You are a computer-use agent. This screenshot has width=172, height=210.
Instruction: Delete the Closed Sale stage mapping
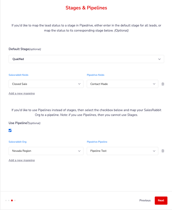163,84
